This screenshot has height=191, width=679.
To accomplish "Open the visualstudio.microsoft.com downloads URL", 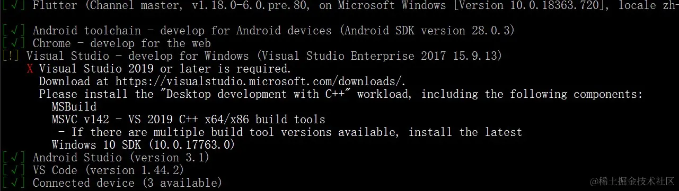I will click(260, 81).
